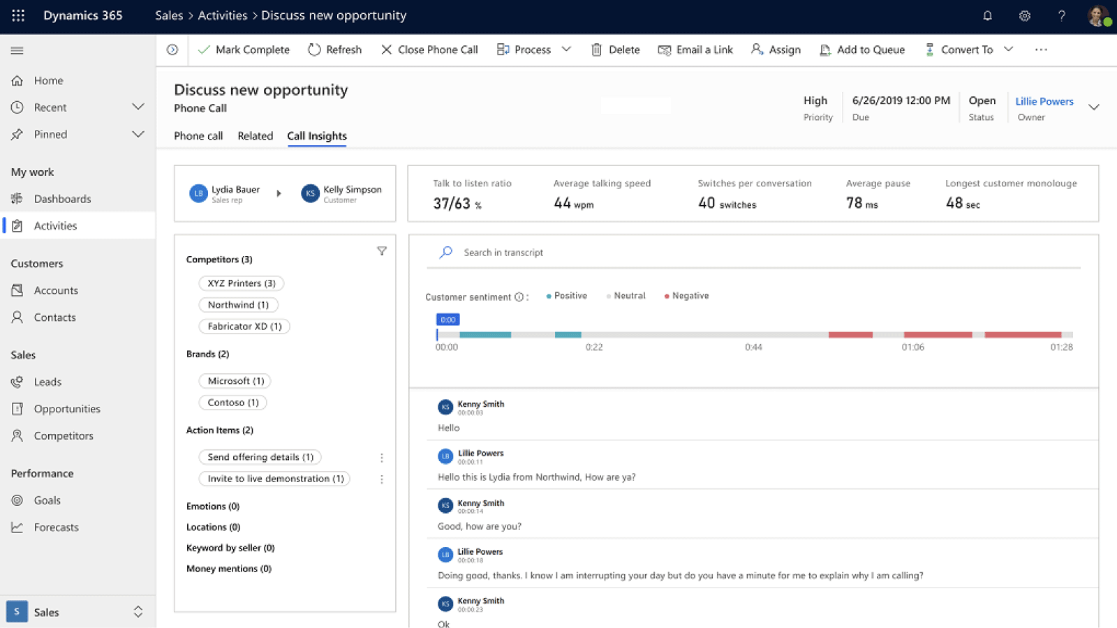Screen dimensions: 1117x628
Task: Select the Mark Complete checkmark icon
Action: point(205,50)
